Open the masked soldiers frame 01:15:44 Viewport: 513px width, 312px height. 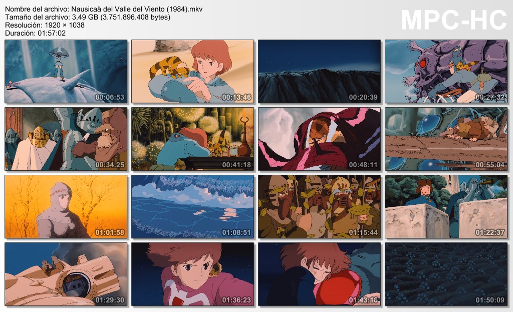(x=319, y=207)
